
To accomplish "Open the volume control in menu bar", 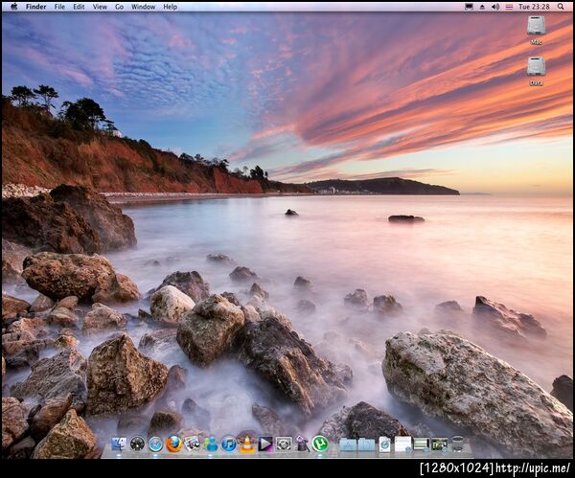I will click(x=495, y=7).
